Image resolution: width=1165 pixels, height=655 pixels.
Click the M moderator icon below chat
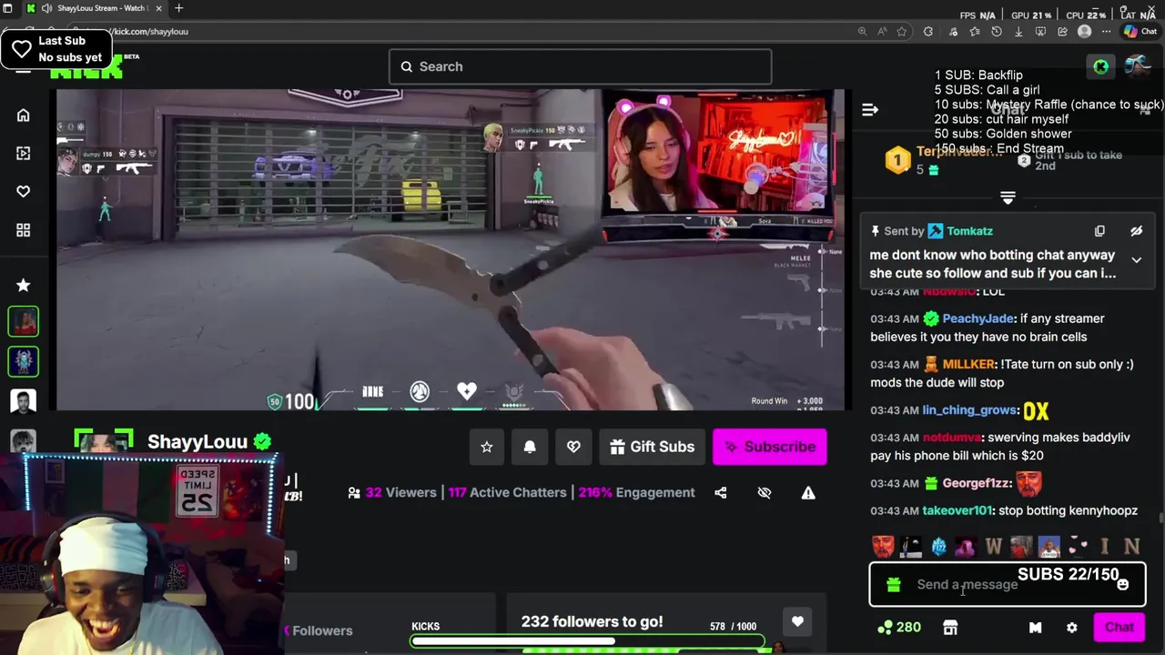(1035, 628)
